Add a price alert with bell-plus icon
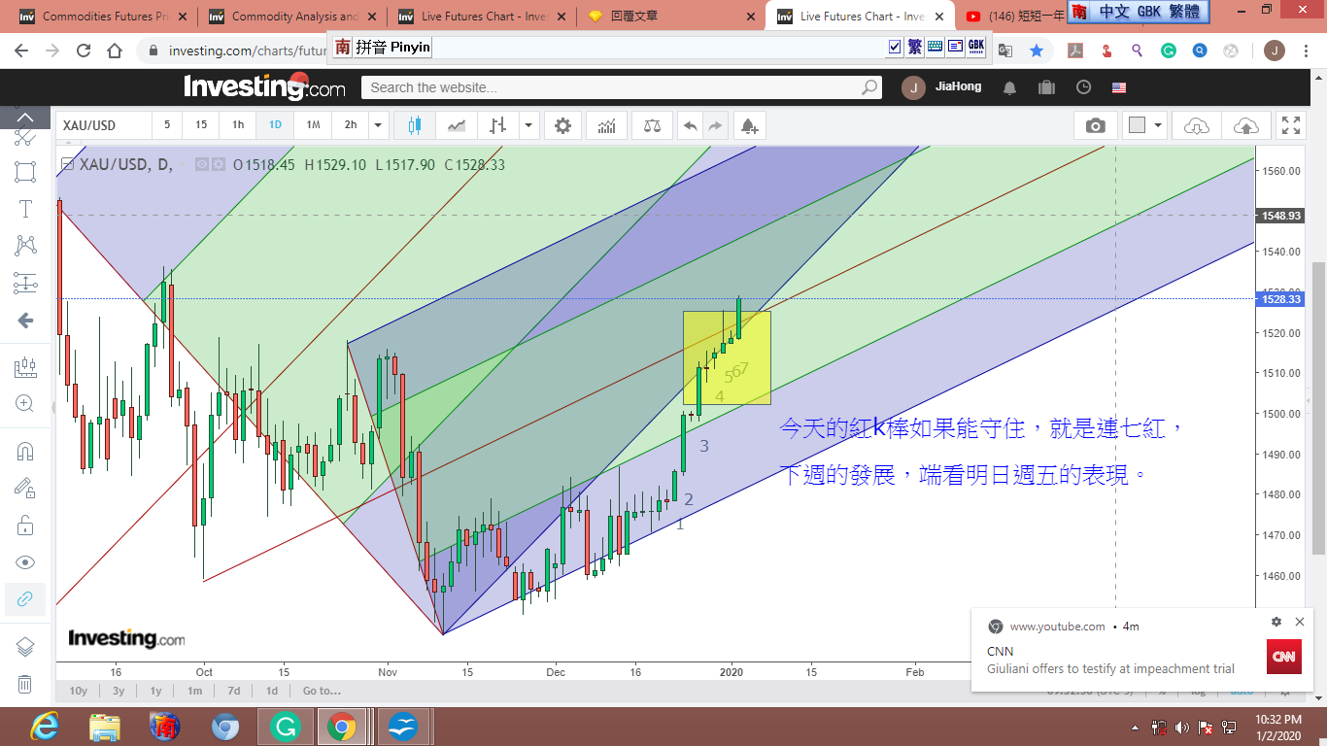This screenshot has height=746, width=1327. (748, 125)
